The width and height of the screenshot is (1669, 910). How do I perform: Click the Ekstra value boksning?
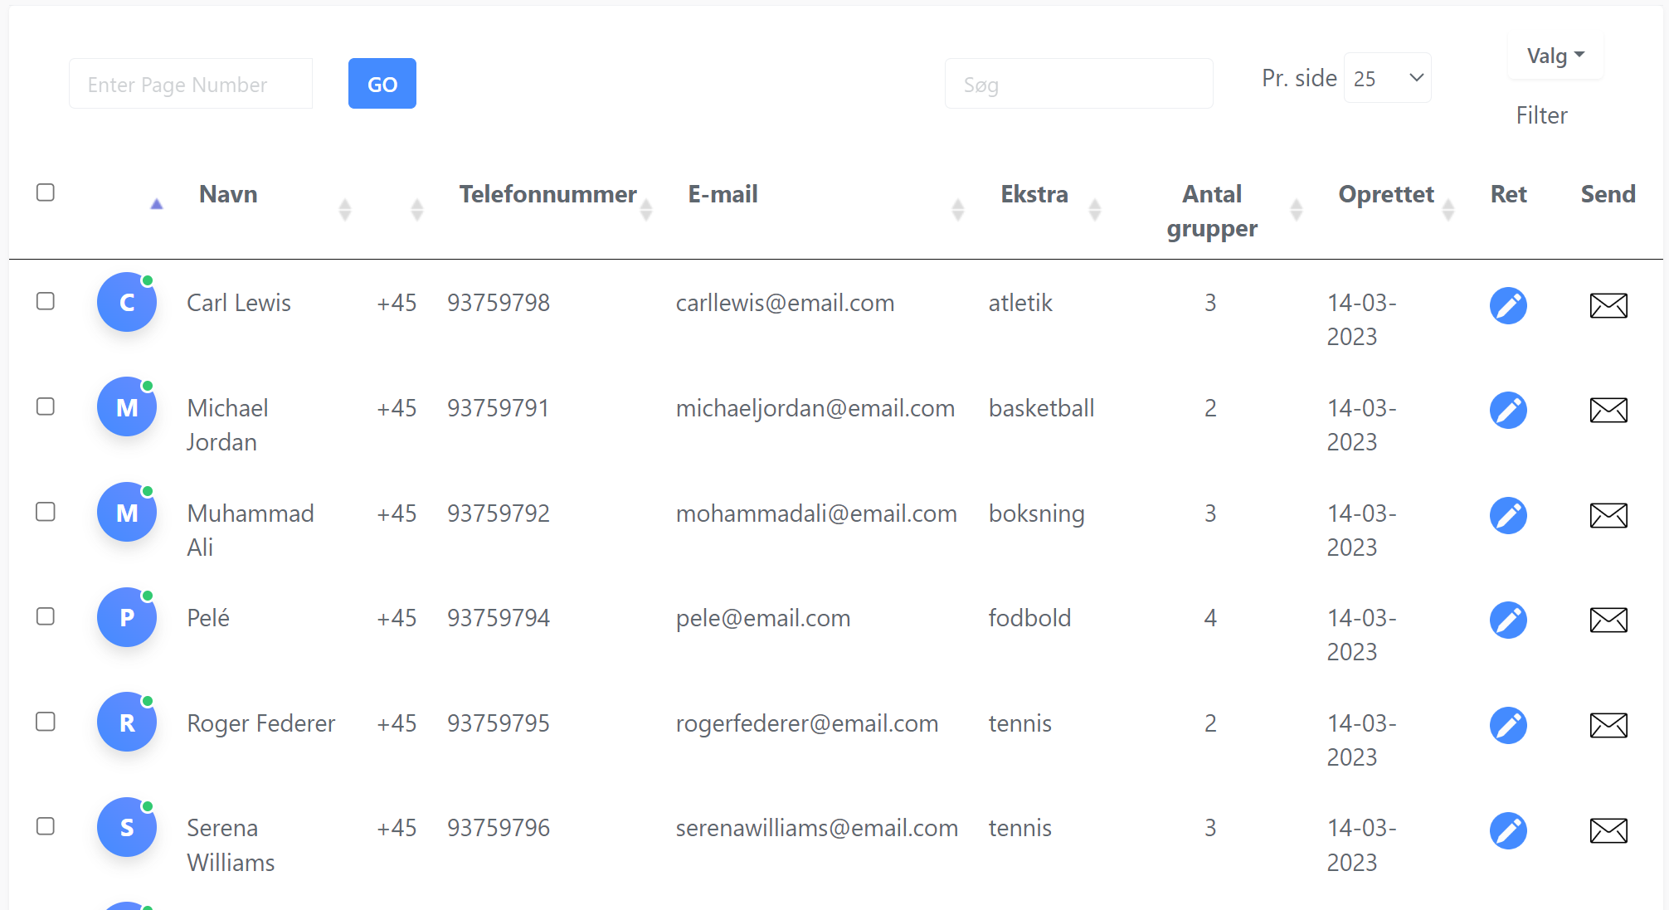pos(1036,513)
